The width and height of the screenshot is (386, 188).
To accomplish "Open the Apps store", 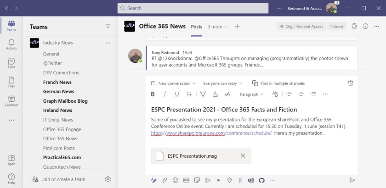I will click(11, 160).
